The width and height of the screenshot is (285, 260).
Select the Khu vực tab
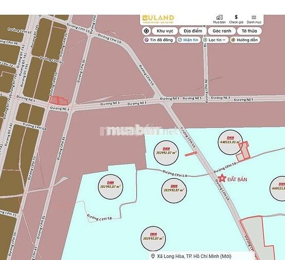[x=165, y=31]
